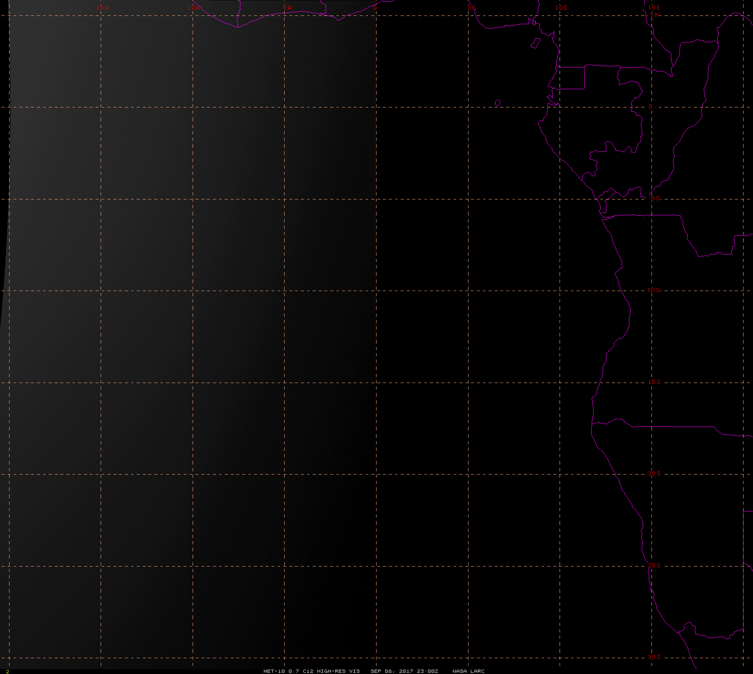Click the 20S latitude label
Image resolution: width=753 pixels, height=674 pixels.
tap(654, 473)
